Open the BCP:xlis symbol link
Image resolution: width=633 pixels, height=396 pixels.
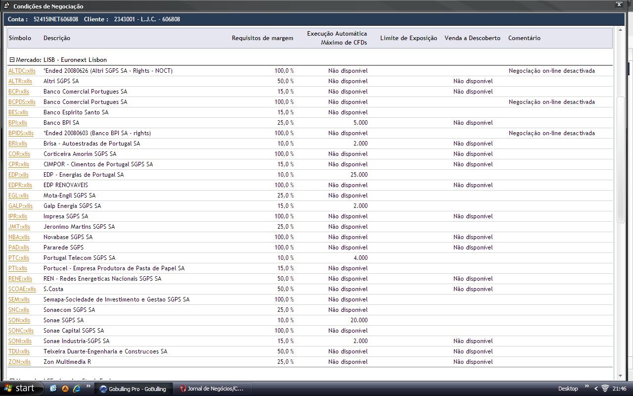[19, 92]
